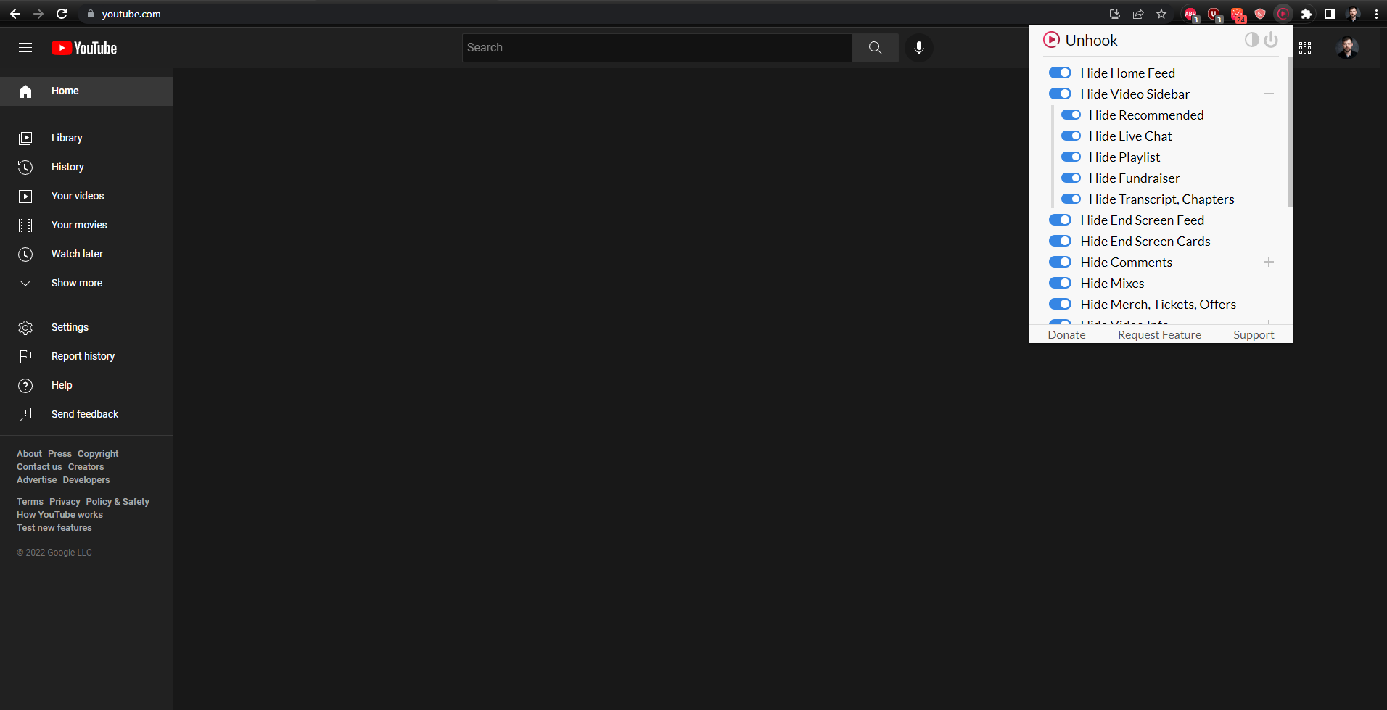Bookmark this page with the star icon
Viewport: 1387px width, 710px height.
click(1161, 14)
